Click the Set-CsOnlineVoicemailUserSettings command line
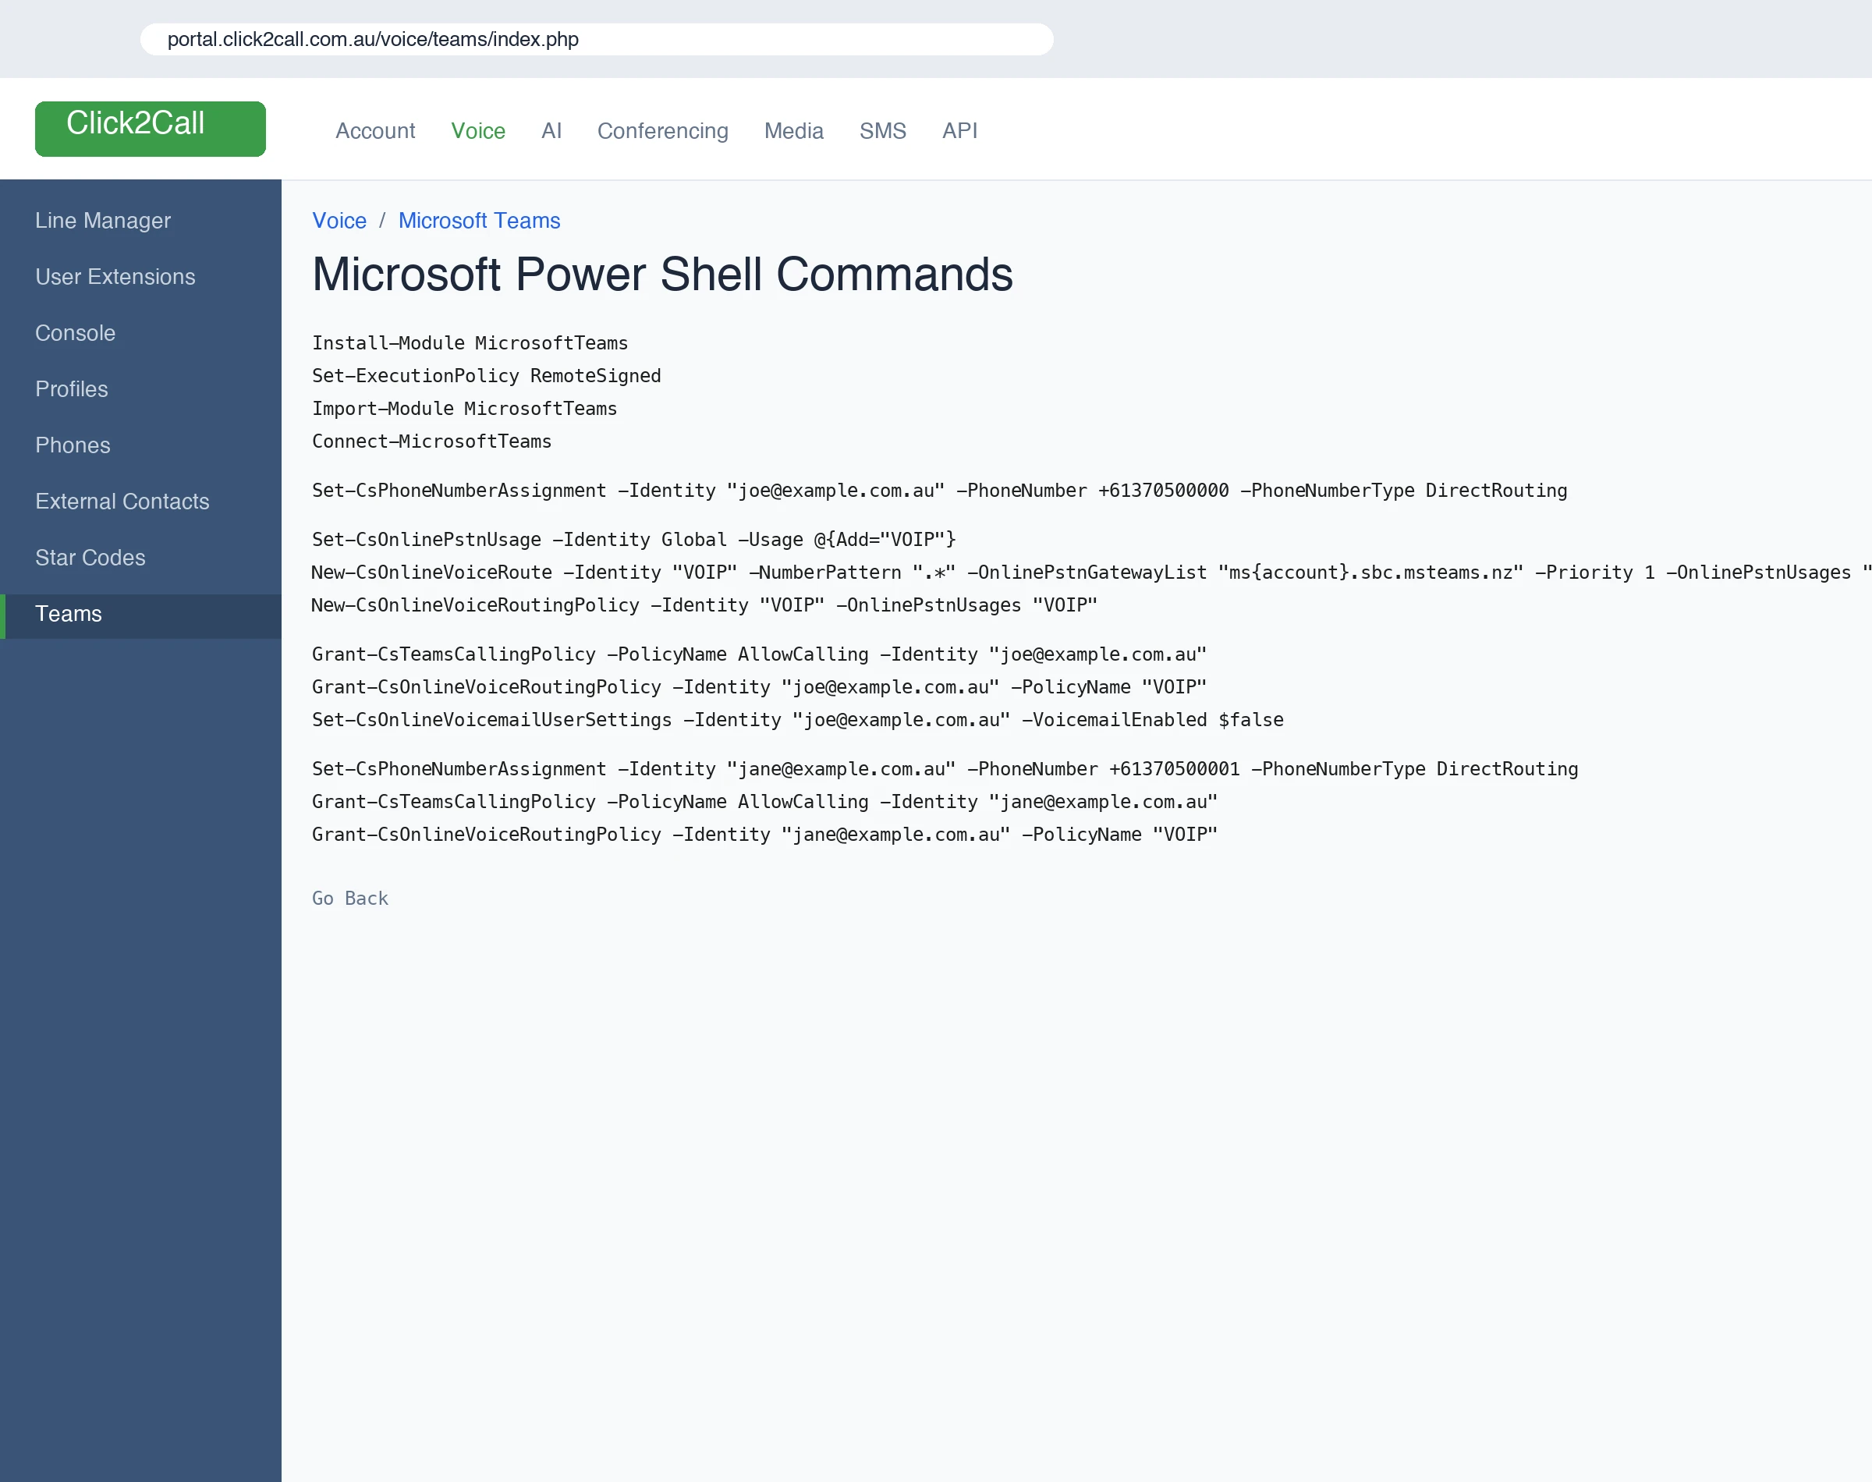This screenshot has height=1482, width=1872. coord(797,720)
